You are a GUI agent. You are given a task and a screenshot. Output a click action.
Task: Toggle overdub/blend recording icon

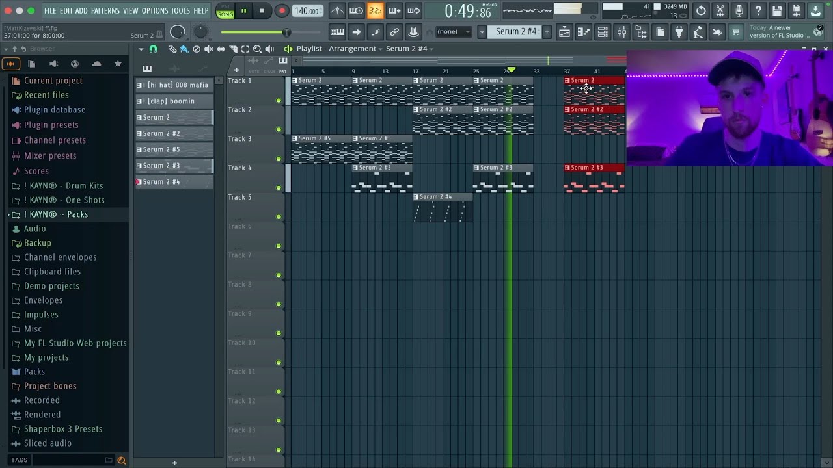[x=394, y=10]
